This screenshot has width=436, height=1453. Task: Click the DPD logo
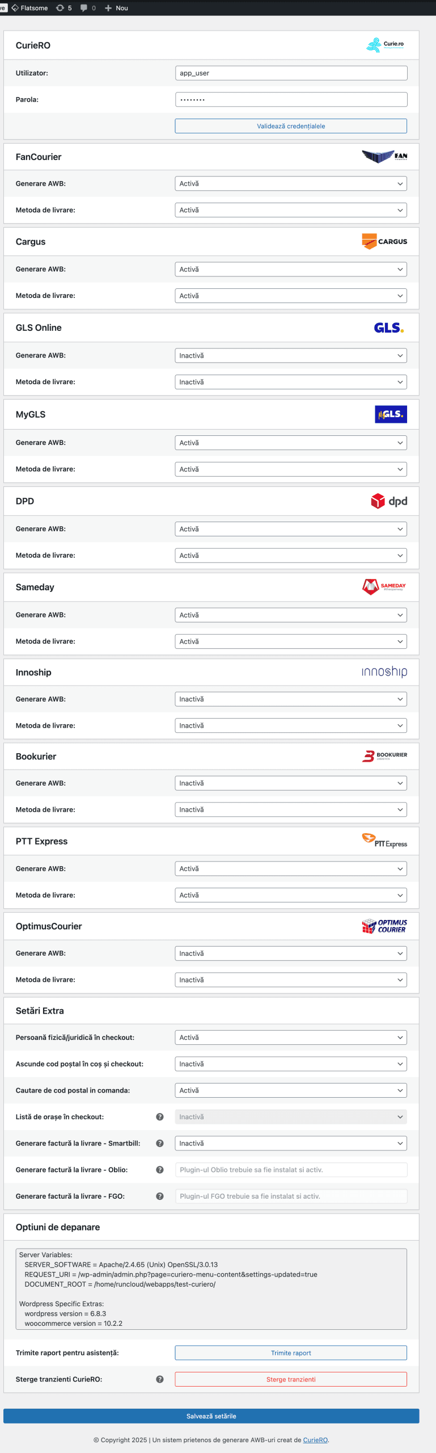click(x=389, y=501)
